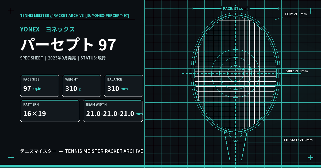Open the FACE SIZE 97 sq.in card

(x=40, y=86)
